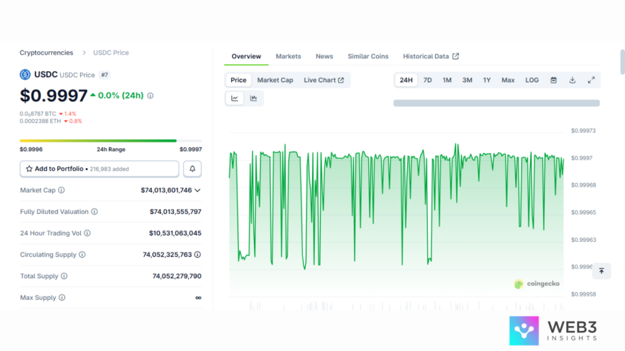Download the chart data
Viewport: 625px width, 351px height.
pyautogui.click(x=573, y=80)
